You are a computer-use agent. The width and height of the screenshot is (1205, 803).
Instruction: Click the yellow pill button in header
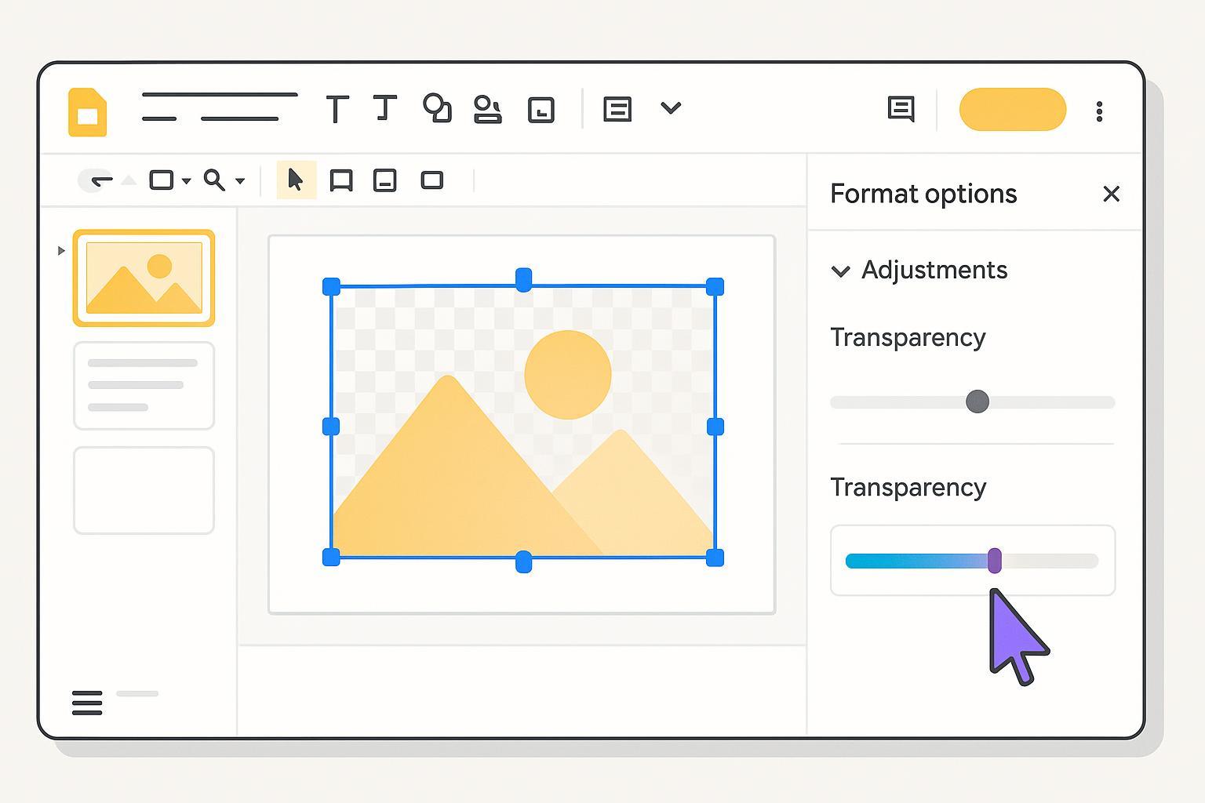point(1012,110)
